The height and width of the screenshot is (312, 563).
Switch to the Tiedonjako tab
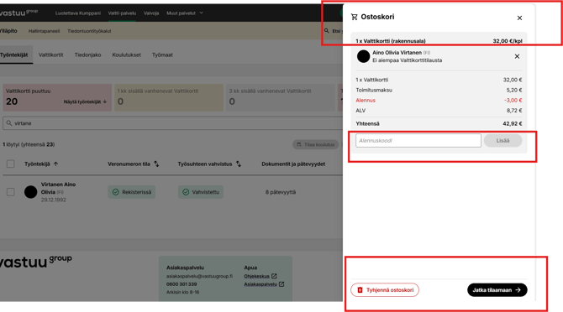pyautogui.click(x=87, y=55)
